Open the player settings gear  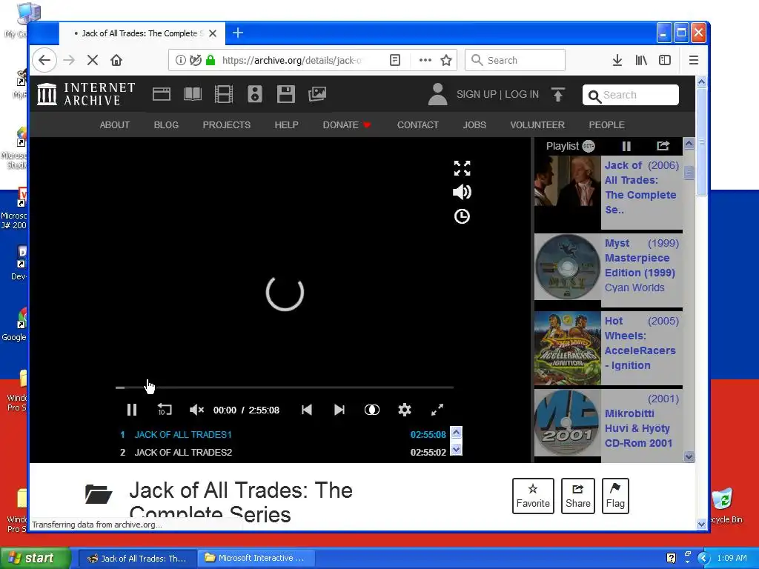pos(405,410)
